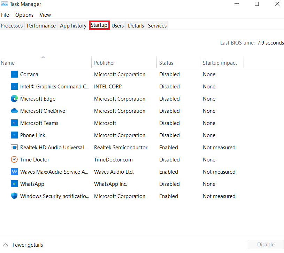Click the TimeDoctor.com publisher cell
Image resolution: width=284 pixels, height=253 pixels.
click(x=113, y=160)
